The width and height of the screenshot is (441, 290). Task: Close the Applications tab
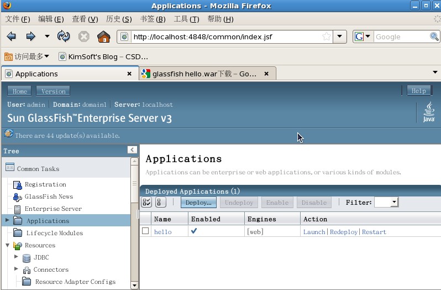pos(129,74)
